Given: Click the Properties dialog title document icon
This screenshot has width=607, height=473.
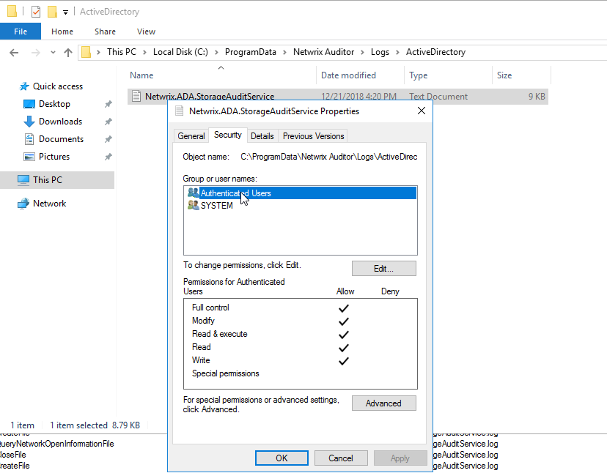Looking at the screenshot, I should 179,111.
